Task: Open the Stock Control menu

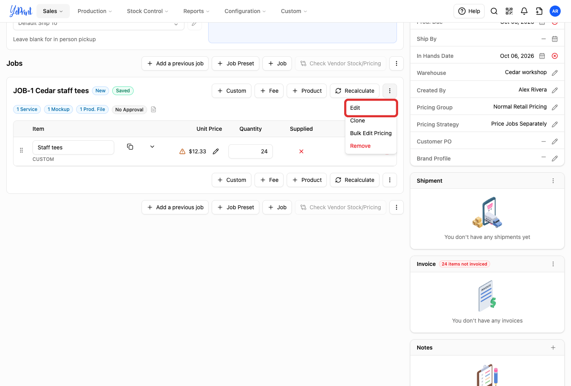Action: coord(148,11)
